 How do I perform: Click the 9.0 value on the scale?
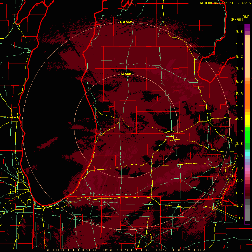[239, 44]
